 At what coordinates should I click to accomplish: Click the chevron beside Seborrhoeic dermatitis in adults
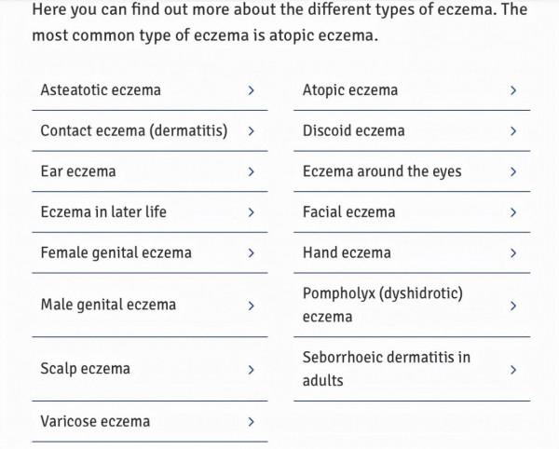pyautogui.click(x=513, y=370)
